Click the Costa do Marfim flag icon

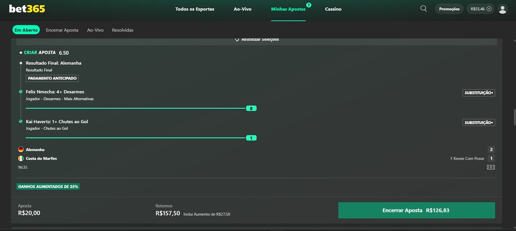(21, 158)
